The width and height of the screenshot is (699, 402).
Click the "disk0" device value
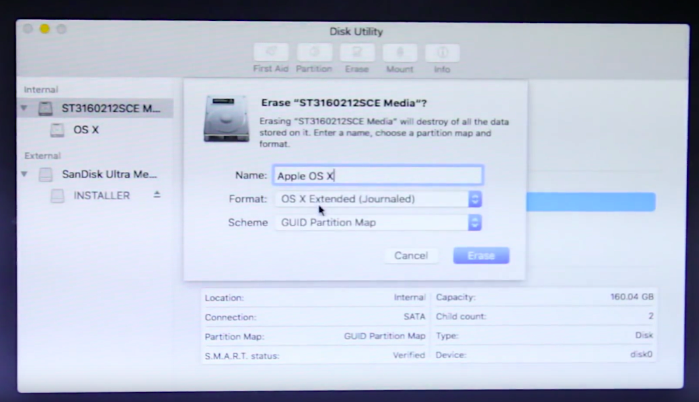coord(641,354)
